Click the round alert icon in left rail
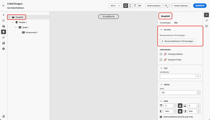The width and height of the screenshot is (210, 120). point(3,49)
